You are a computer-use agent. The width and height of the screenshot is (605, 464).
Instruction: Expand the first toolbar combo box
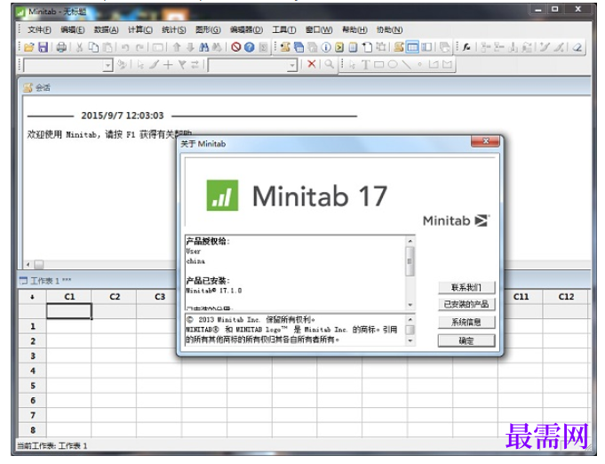108,65
